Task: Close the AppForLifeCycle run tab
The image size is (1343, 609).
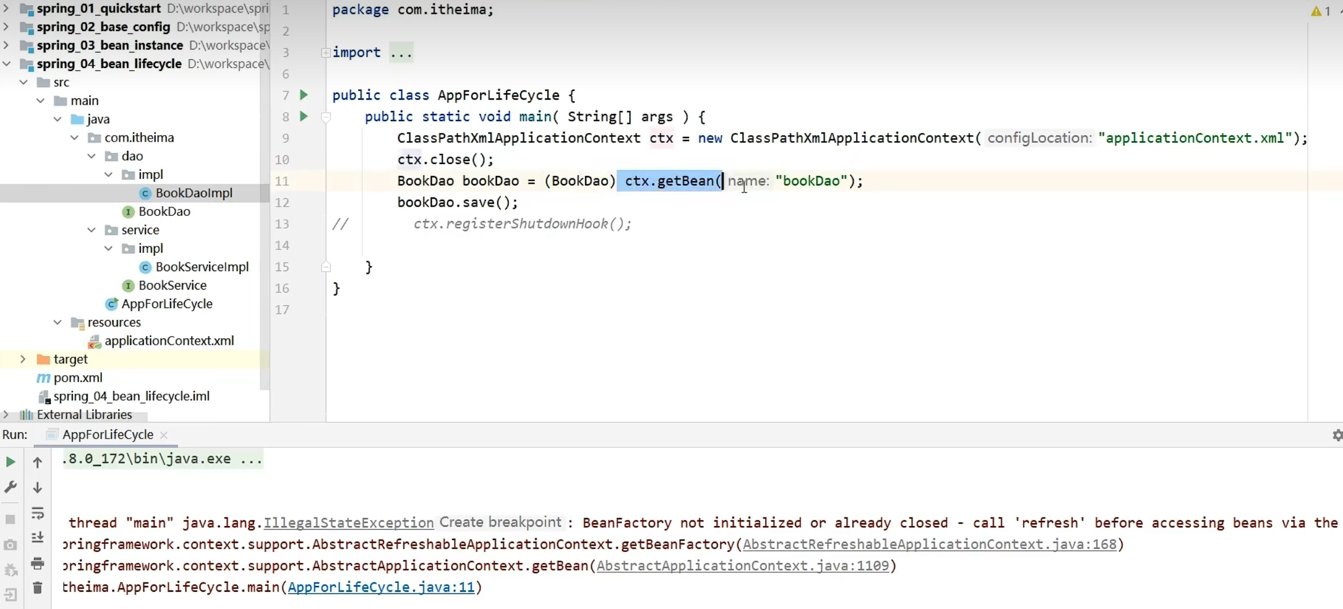Action: (x=164, y=435)
